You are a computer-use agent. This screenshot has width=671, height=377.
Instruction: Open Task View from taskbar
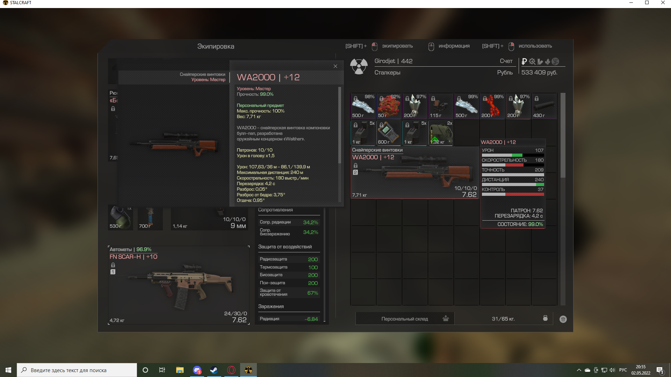click(162, 370)
